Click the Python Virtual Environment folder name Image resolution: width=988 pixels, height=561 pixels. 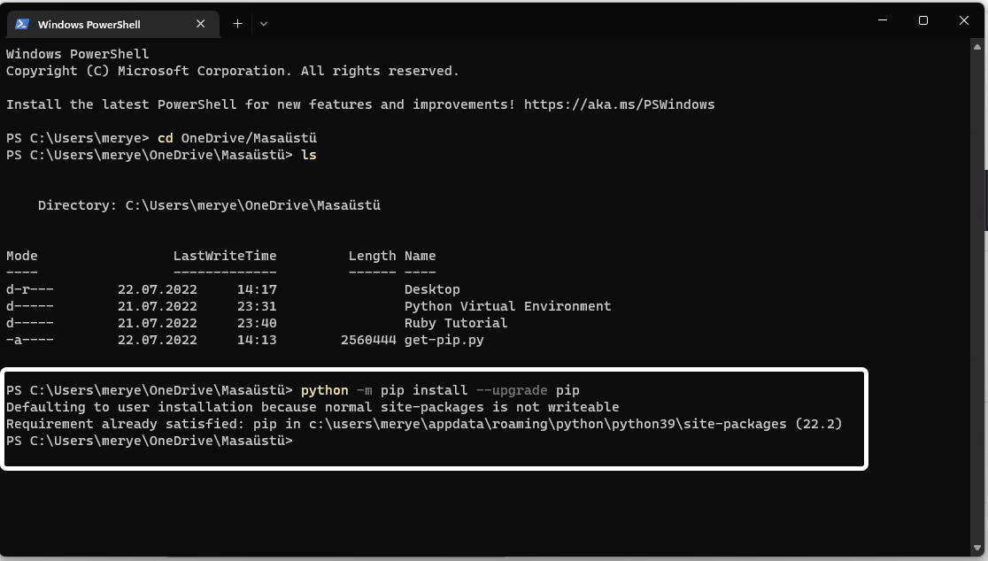pyautogui.click(x=508, y=306)
